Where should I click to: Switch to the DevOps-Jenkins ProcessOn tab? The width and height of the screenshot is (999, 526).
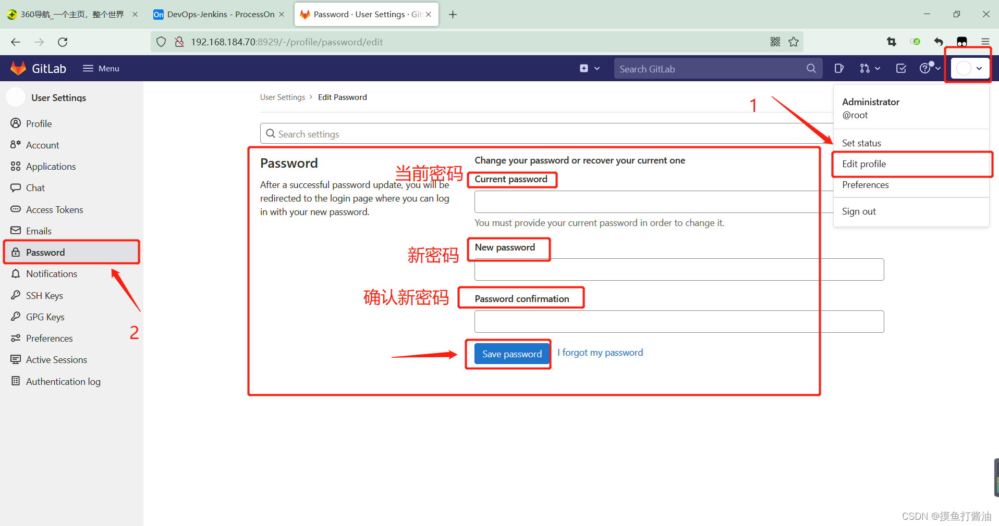(219, 15)
